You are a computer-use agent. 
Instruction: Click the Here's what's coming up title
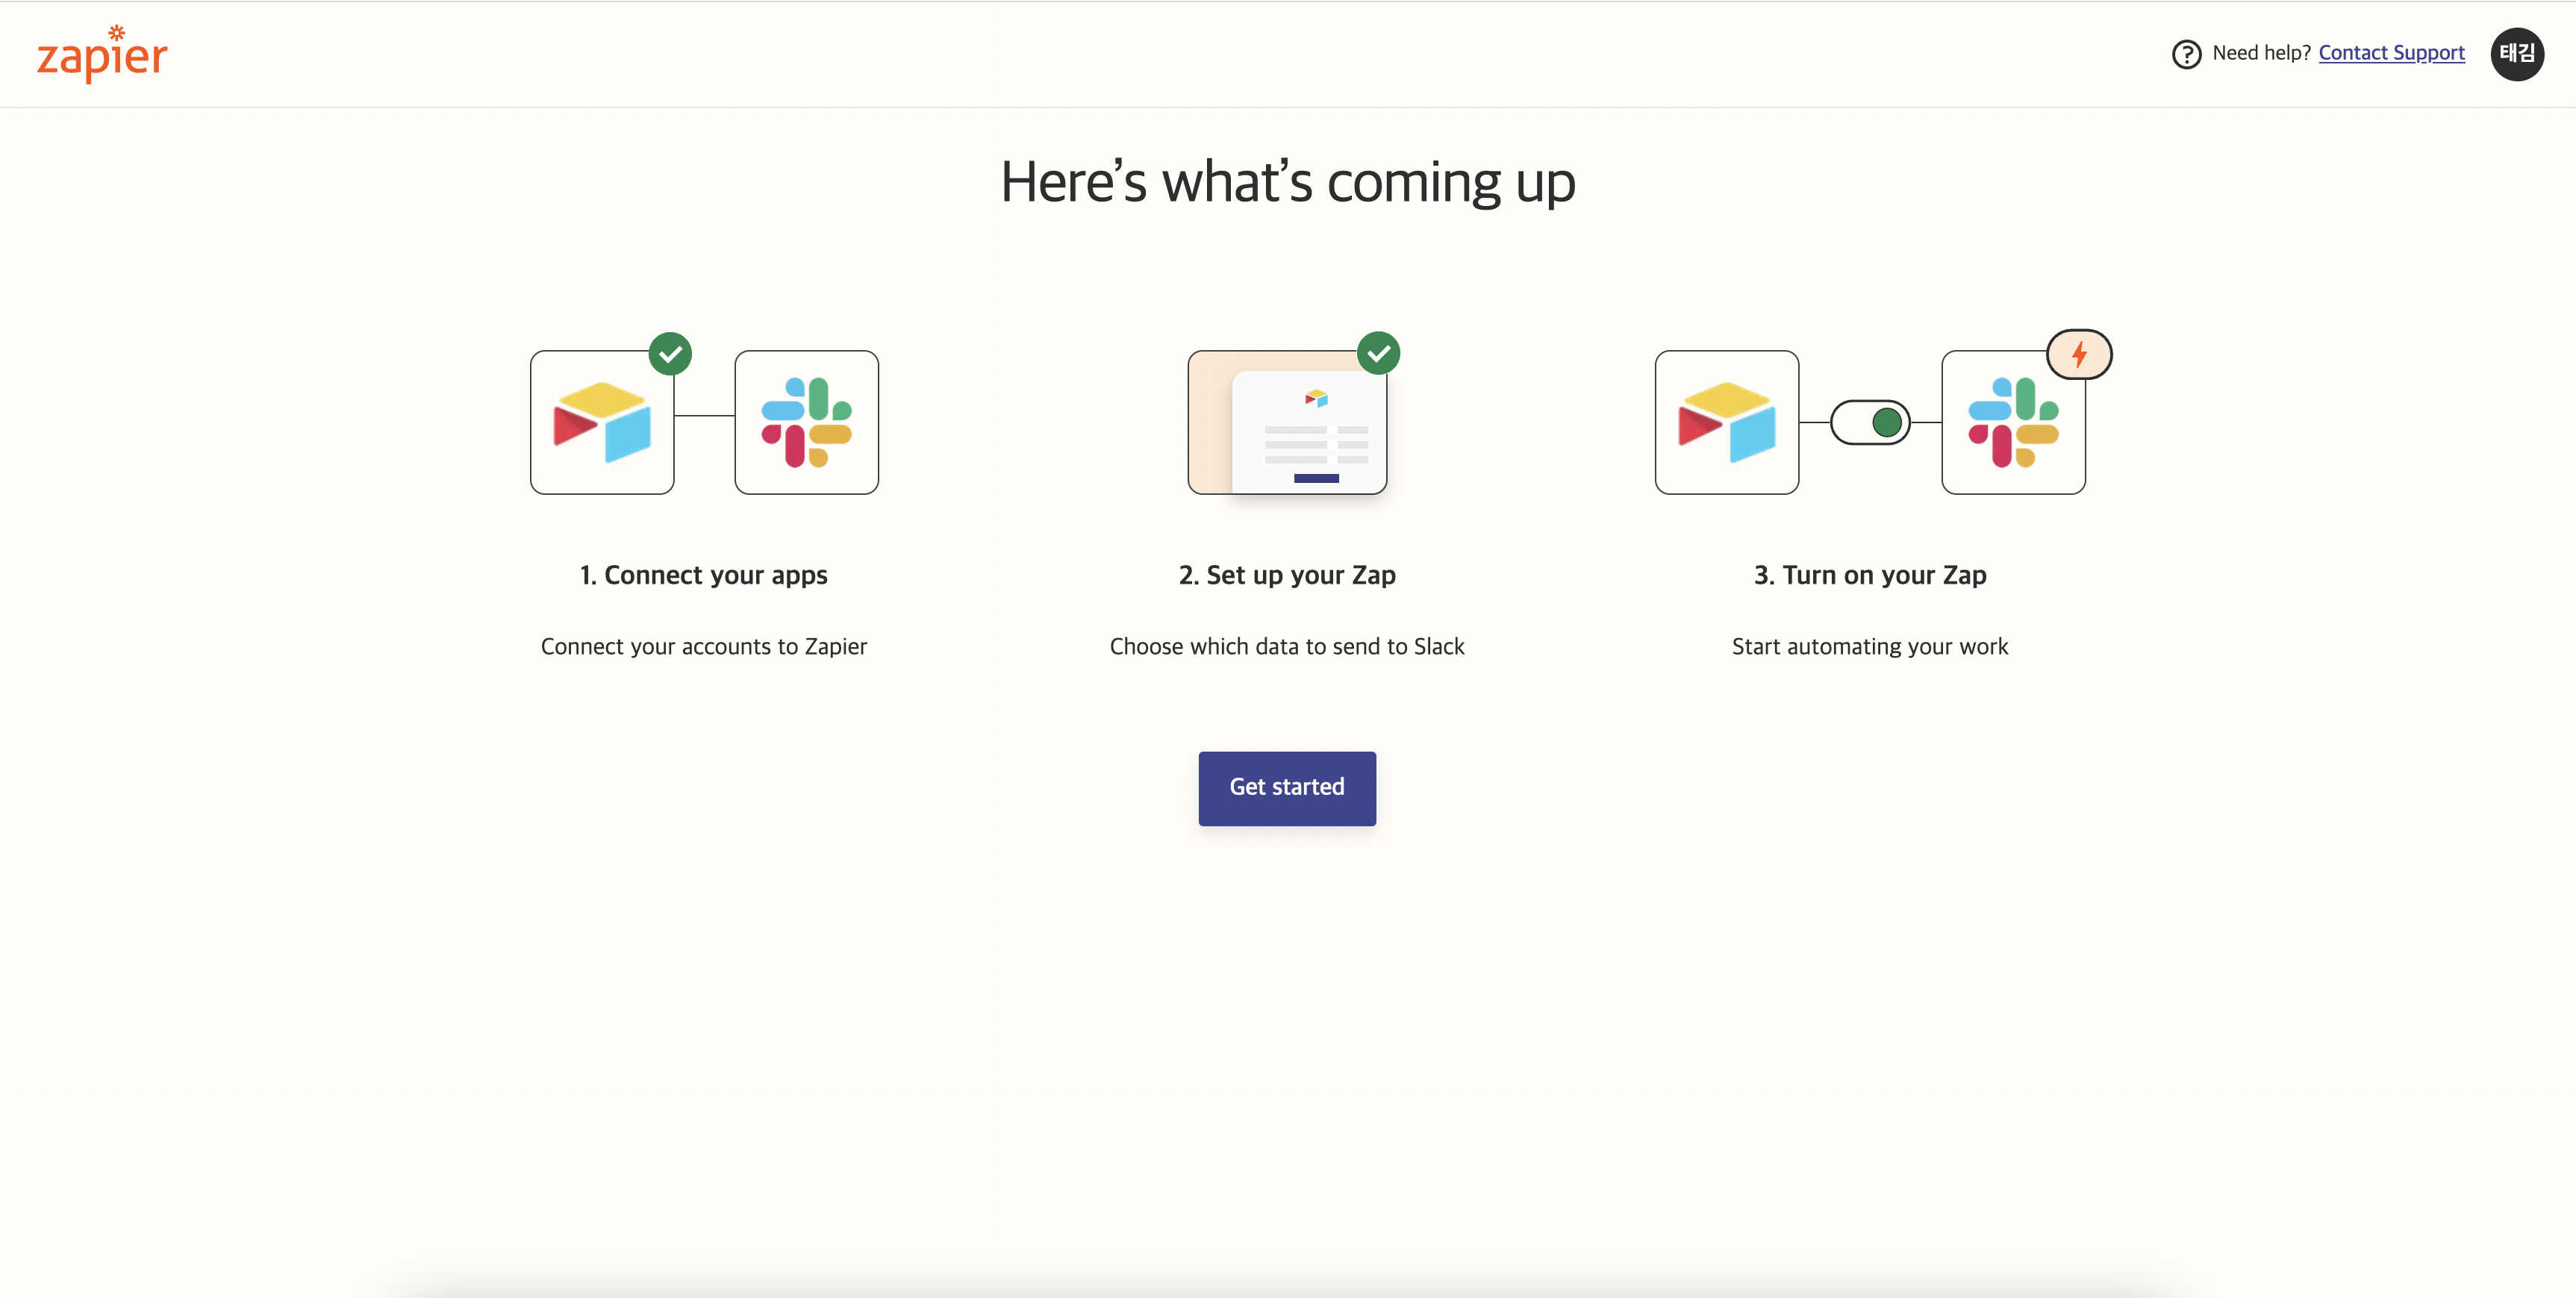[1288, 182]
